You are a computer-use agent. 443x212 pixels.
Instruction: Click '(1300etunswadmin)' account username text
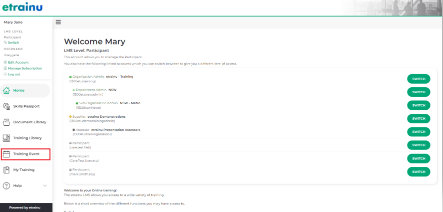click(x=88, y=95)
